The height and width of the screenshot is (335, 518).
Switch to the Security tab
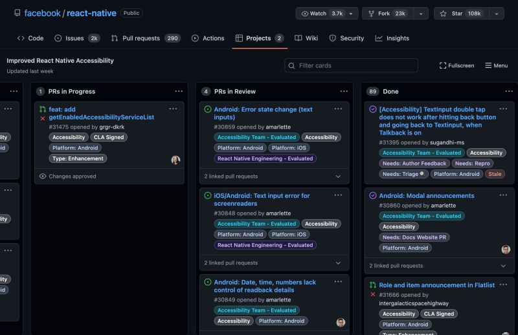coord(346,38)
